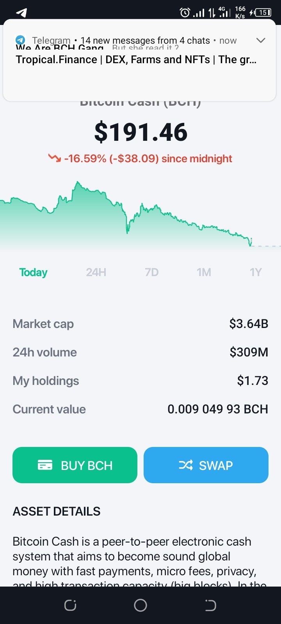Tap the battery indicator icon
281x624 pixels.
coord(263,12)
